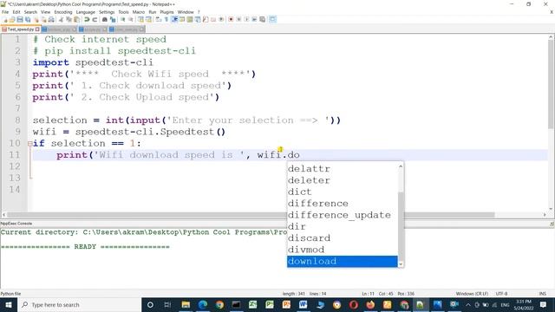Toggle the highlighted indent guide button
Screen dimensions: 555x312
click(174, 19)
